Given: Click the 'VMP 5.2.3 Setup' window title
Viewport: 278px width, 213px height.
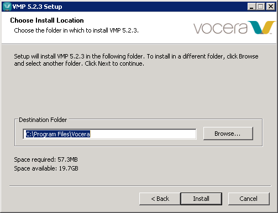Looking at the screenshot, I should [x=37, y=7].
